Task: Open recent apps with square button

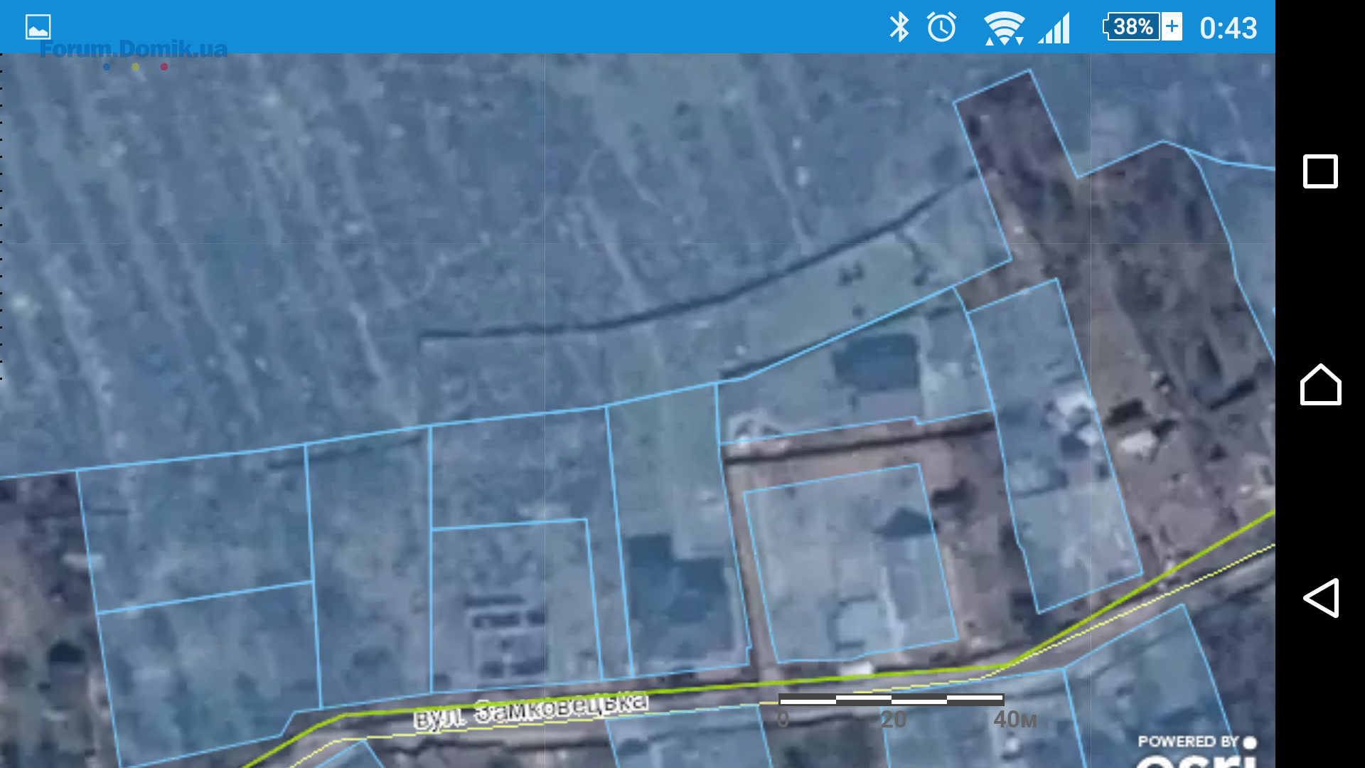Action: click(x=1319, y=171)
